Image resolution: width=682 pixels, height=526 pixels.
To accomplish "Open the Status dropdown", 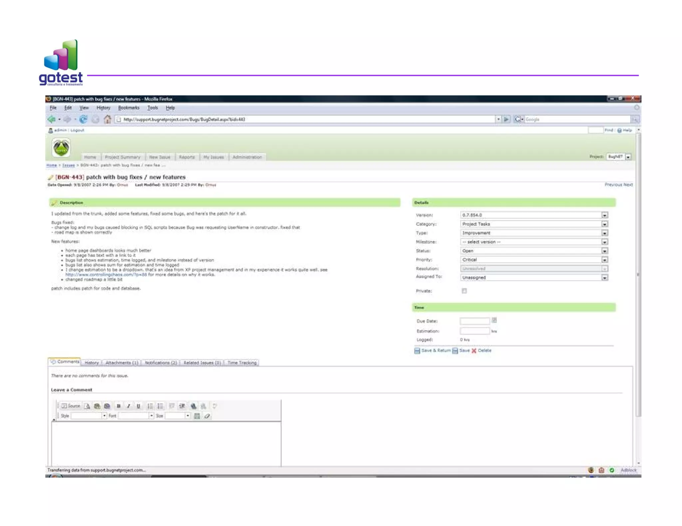I will [x=604, y=251].
